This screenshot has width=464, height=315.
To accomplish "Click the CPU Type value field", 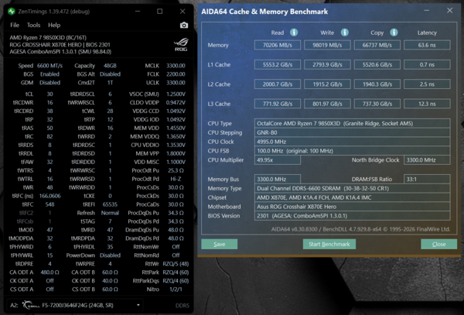I will (x=352, y=123).
